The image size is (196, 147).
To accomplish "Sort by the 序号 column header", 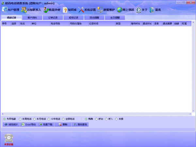I will 6,24.
